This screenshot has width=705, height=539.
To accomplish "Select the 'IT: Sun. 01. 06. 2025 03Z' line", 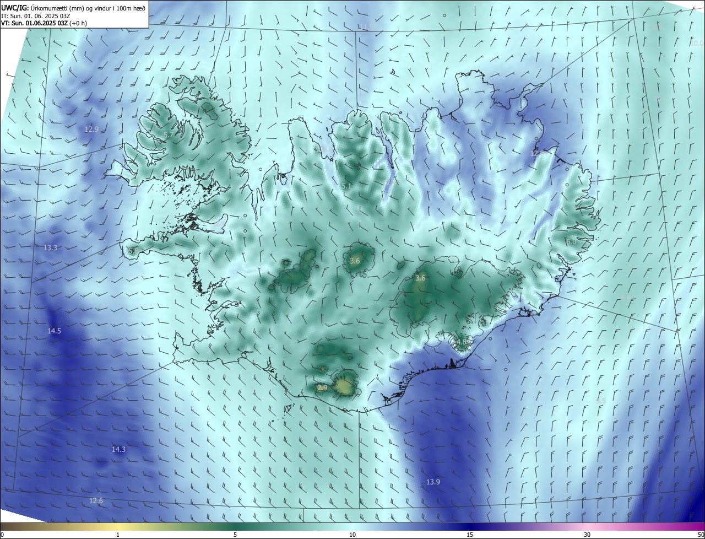I will point(36,16).
